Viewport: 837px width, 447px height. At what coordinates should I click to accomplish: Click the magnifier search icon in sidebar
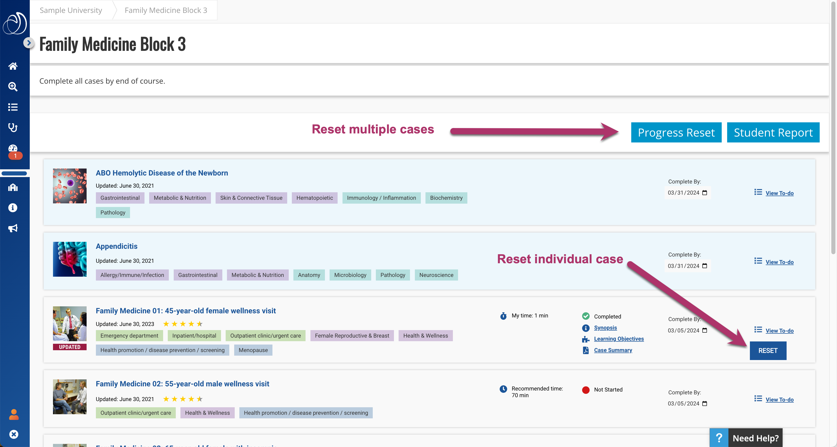[x=13, y=87]
